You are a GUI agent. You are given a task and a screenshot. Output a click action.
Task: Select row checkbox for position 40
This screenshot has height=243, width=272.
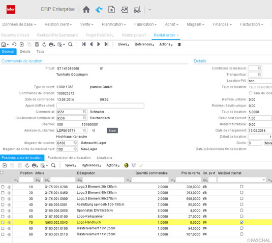tap(3, 204)
